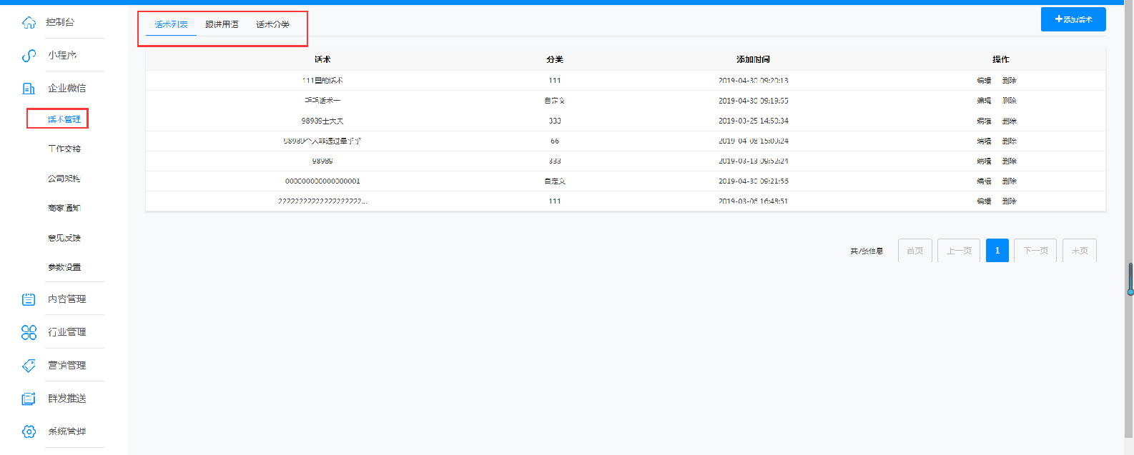This screenshot has height=455, width=1134.
Task: Click the 共7条信息 record count text
Action: point(867,251)
